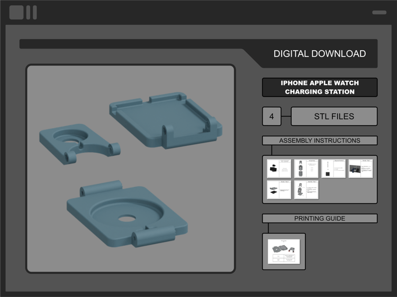Select the phone cradle tray 3D part
Viewport: 397px width, 297px height.
tap(166, 120)
